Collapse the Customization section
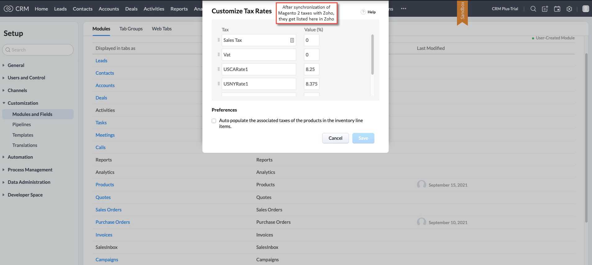Viewport: 592px width, 265px height. [x=4, y=103]
